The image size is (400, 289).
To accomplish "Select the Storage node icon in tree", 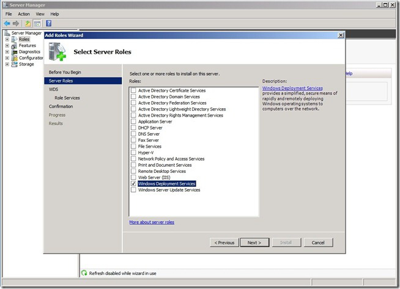I will click(14, 64).
